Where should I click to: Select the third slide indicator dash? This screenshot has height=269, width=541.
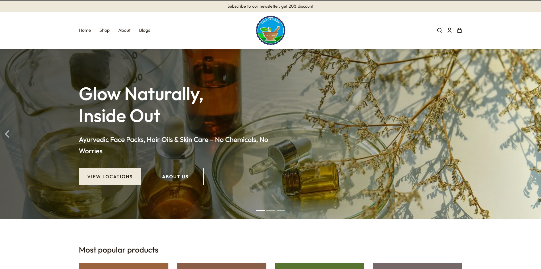pos(281,211)
